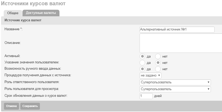Click the Источники курсов валют heading
The image size is (222, 112).
click(x=33, y=3)
